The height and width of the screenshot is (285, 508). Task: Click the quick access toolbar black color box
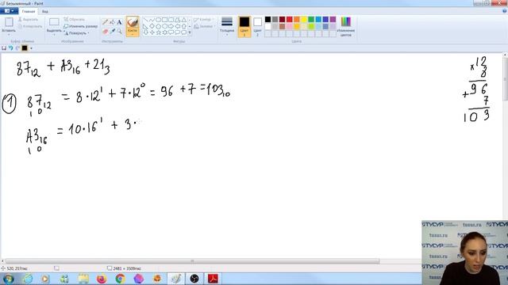tap(25, 48)
